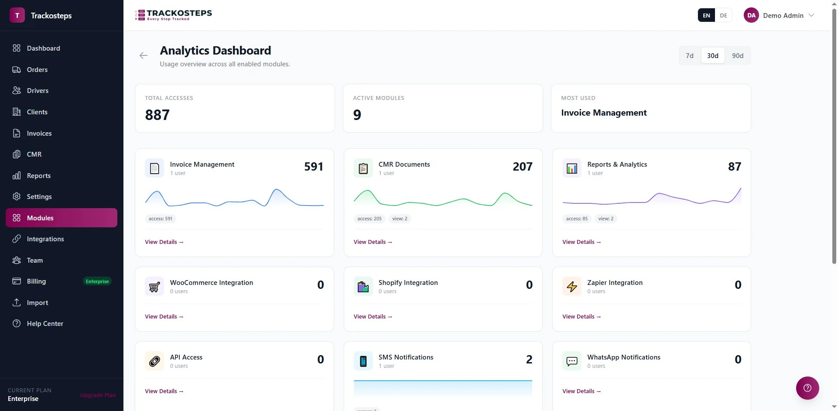View Details for Zapier Integration

(x=581, y=316)
